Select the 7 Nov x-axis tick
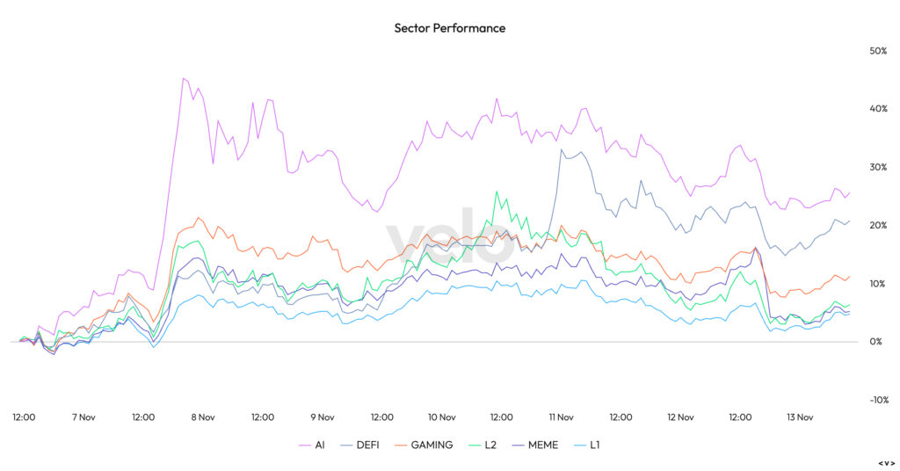This screenshot has height=471, width=900. pyautogui.click(x=83, y=417)
